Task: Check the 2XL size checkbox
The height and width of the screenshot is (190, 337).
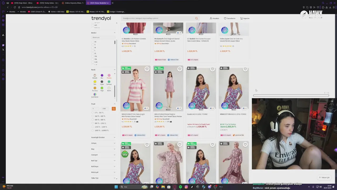Action: tap(93, 56)
